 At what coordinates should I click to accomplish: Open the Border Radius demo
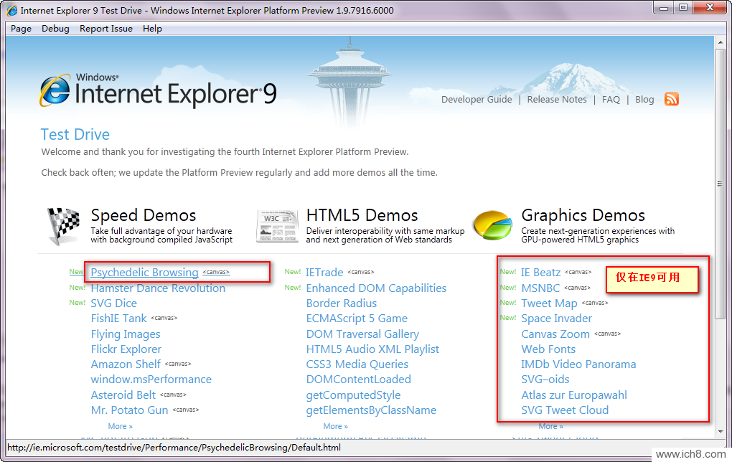pos(342,303)
